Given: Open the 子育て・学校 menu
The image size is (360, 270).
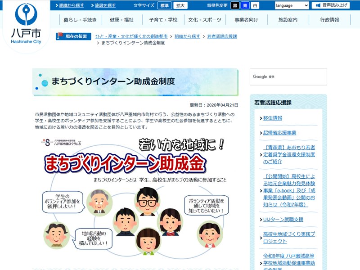Looking at the screenshot, I should [x=163, y=20].
